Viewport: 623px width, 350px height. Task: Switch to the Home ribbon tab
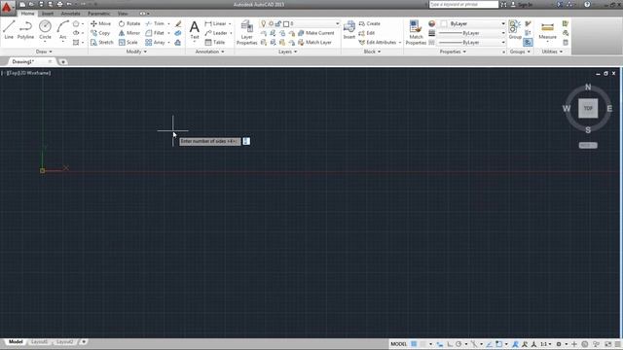[28, 14]
